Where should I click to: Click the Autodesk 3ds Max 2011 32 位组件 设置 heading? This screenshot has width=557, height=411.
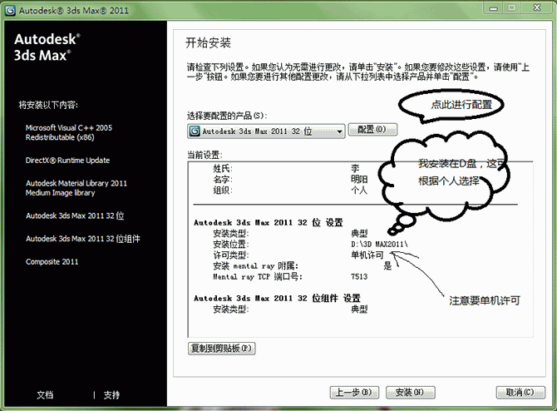tap(277, 298)
